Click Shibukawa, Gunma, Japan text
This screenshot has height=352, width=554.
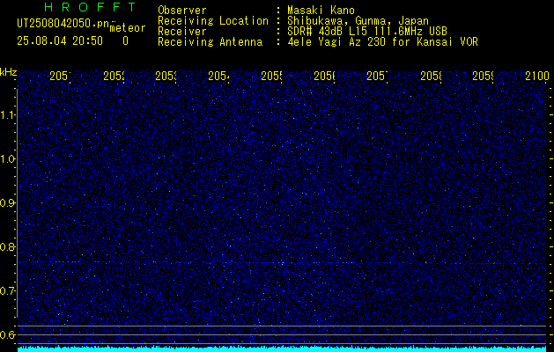point(358,21)
